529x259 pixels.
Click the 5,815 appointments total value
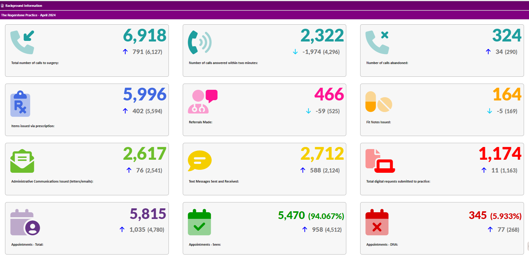(x=148, y=214)
